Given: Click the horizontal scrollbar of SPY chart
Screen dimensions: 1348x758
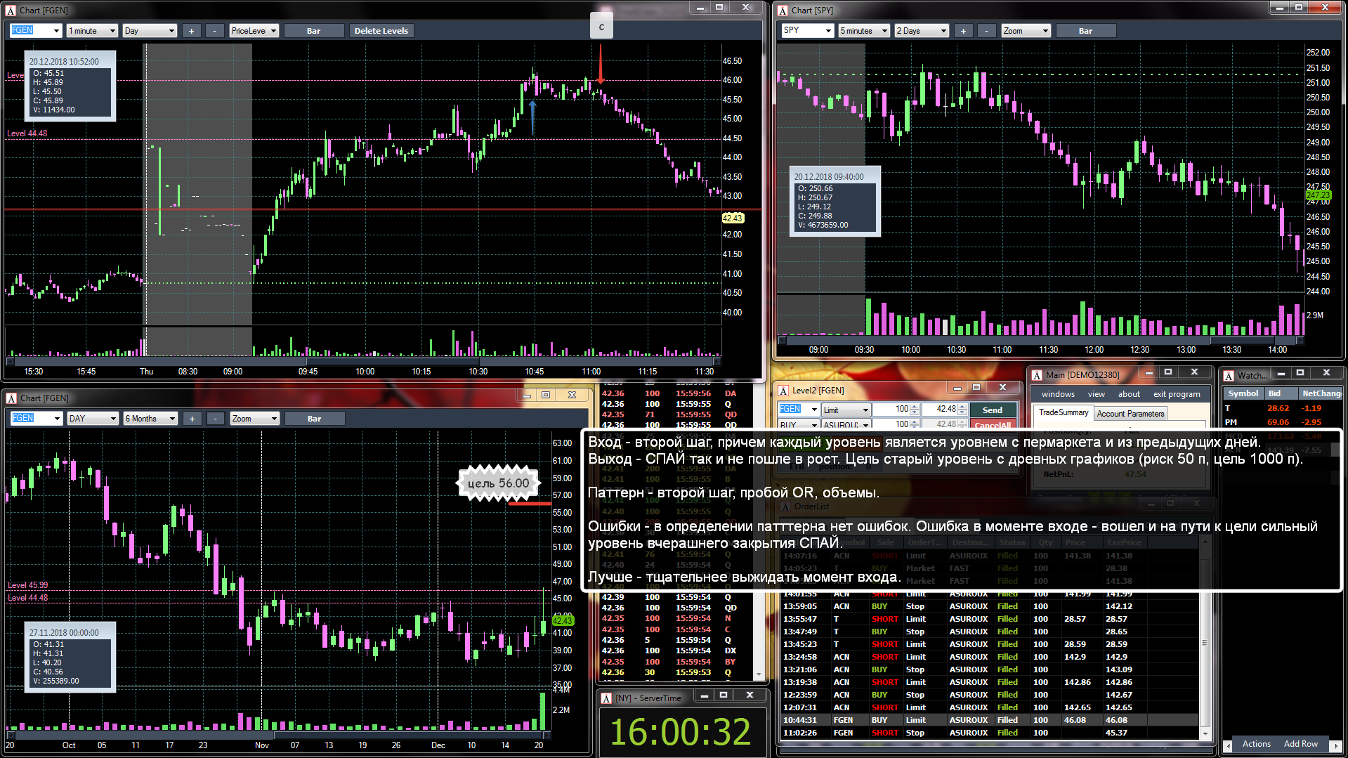Looking at the screenshot, I should 1040,341.
